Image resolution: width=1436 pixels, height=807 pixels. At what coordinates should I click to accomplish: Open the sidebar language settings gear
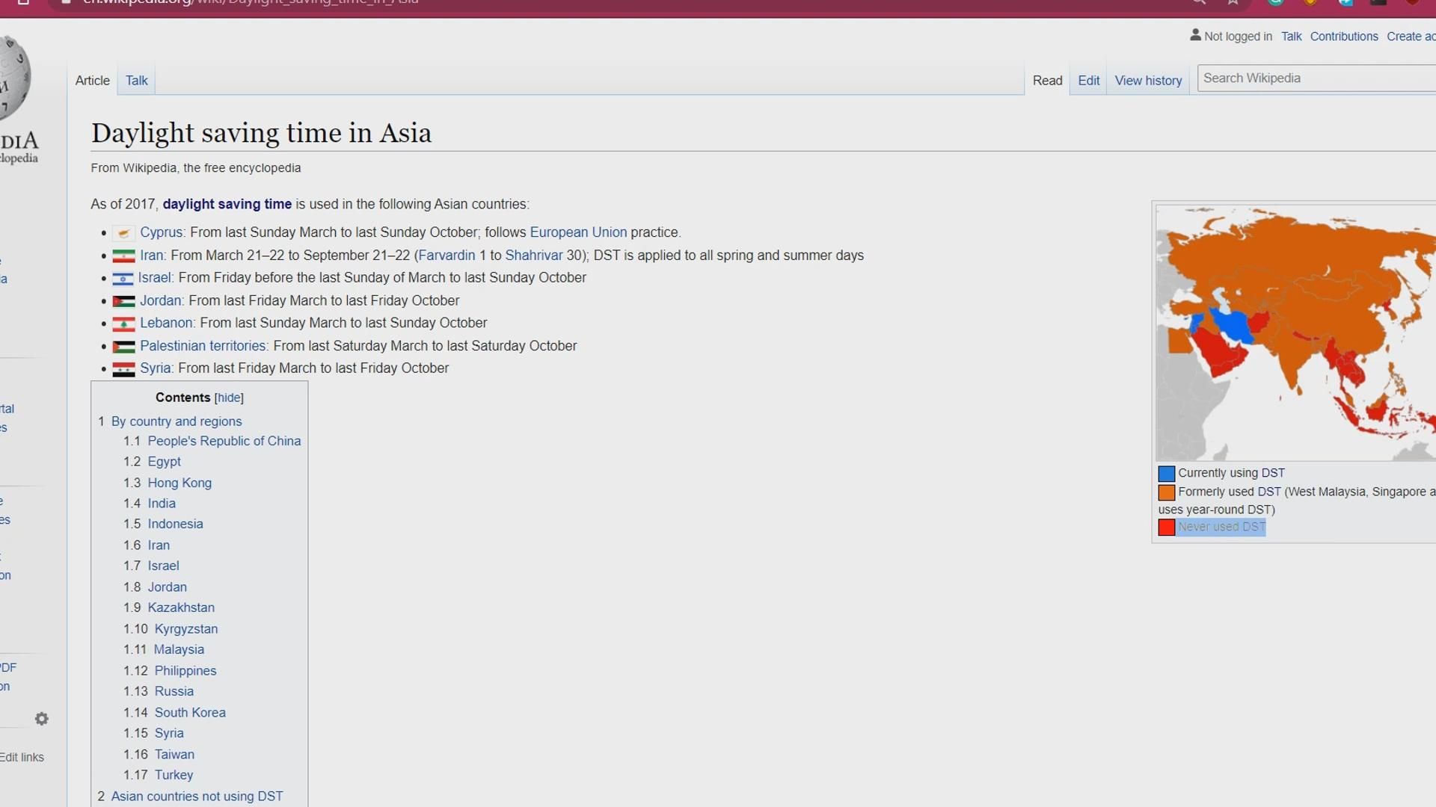42,719
